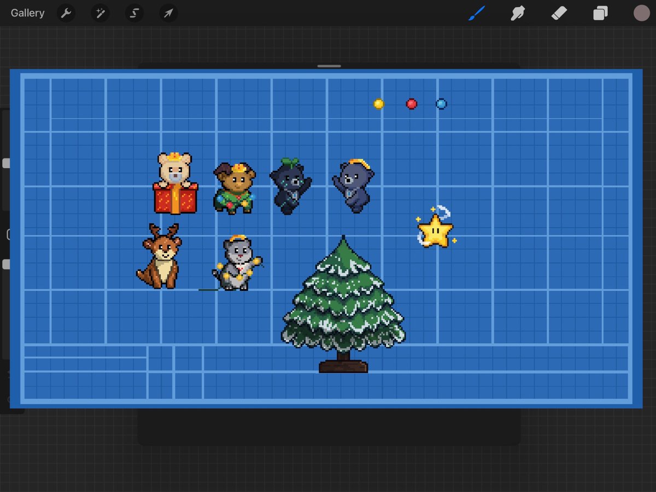
Task: Open the Adjustments magic wand menu
Action: 100,13
